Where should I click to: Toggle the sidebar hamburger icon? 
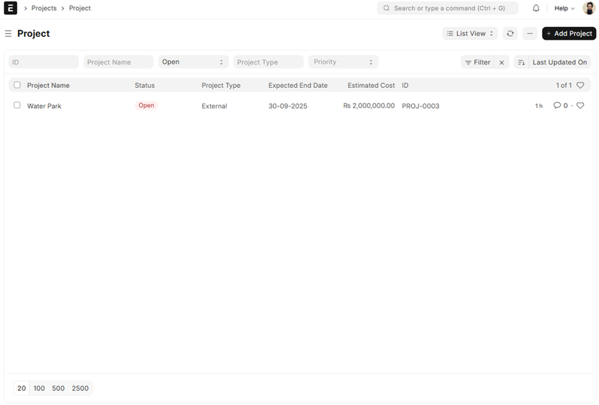click(8, 34)
